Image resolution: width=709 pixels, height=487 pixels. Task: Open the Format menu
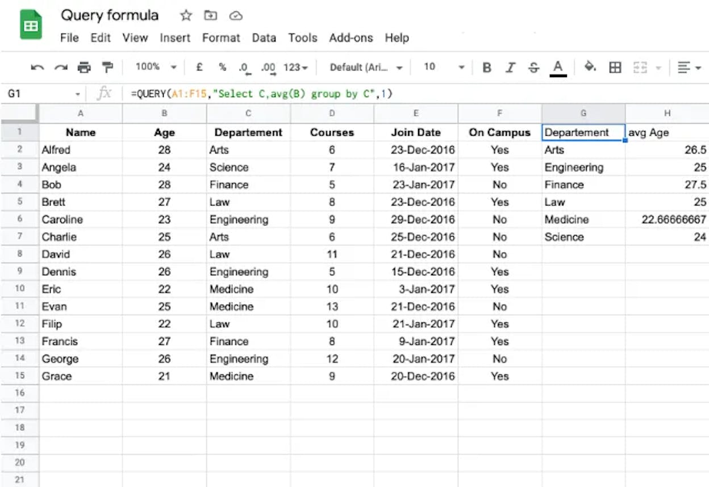coord(221,38)
